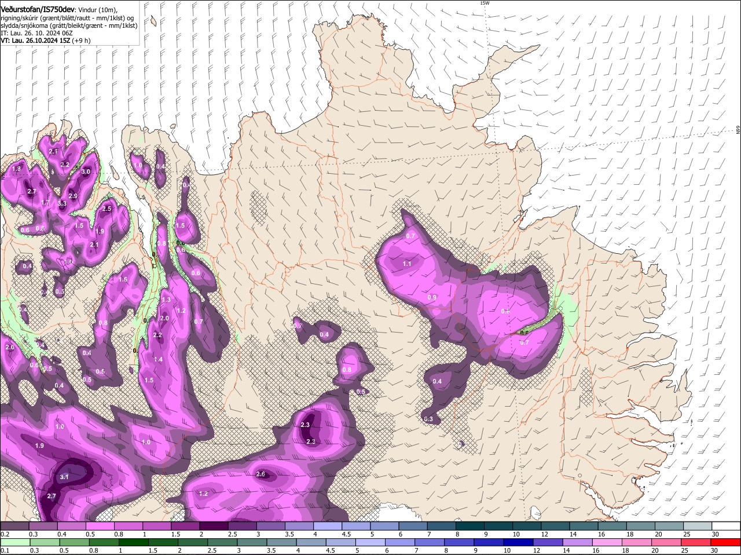This screenshot has width=741, height=555.
Task: Click the upper legend swatch between 1.5 and 2
Action: click(x=185, y=526)
